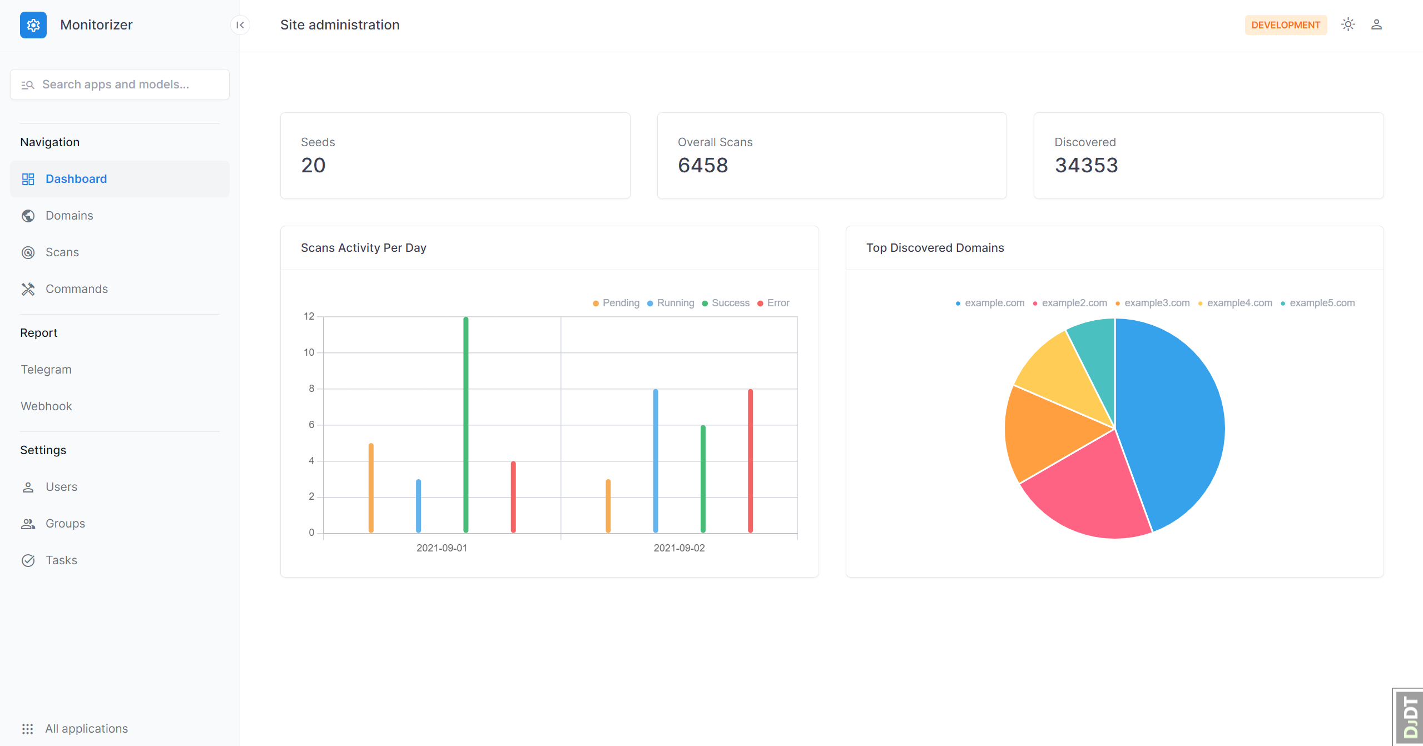The height and width of the screenshot is (746, 1423).
Task: Open the user account icon menu
Action: point(1376,24)
